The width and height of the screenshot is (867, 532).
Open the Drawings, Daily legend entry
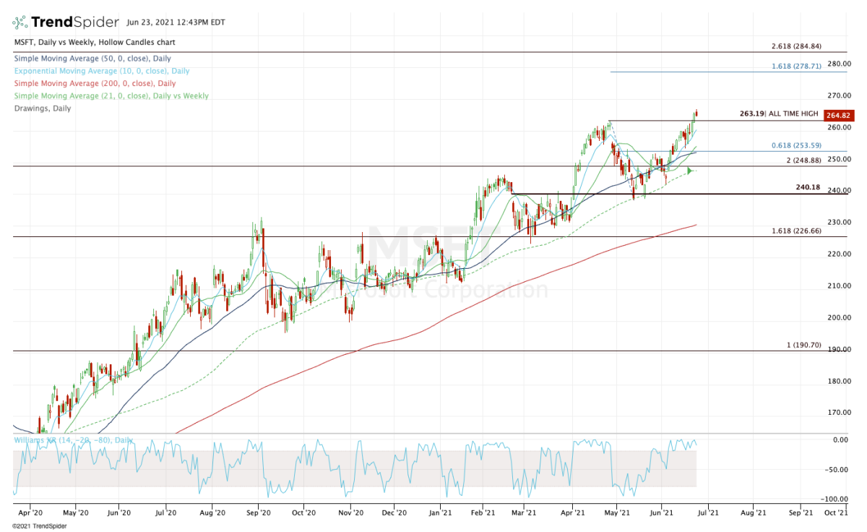coord(42,108)
